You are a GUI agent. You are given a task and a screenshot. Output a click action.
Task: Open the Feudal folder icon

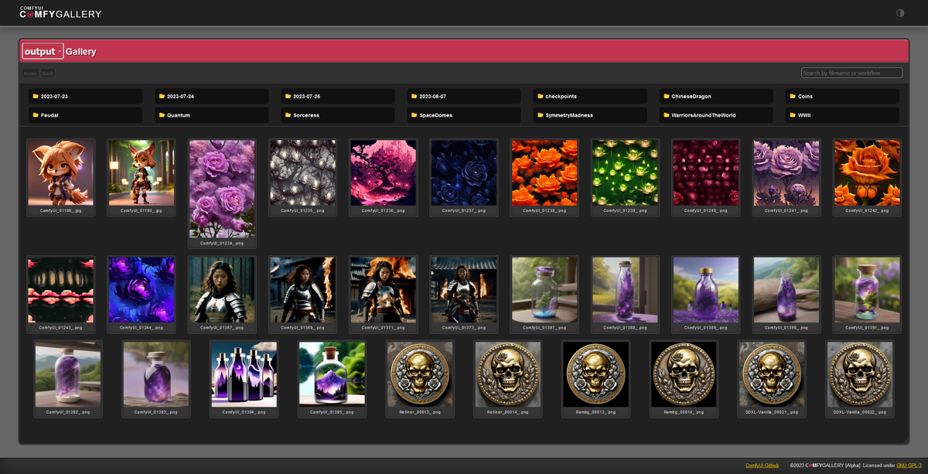[34, 114]
